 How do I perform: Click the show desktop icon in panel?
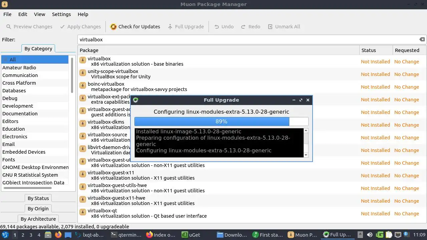click(68, 235)
